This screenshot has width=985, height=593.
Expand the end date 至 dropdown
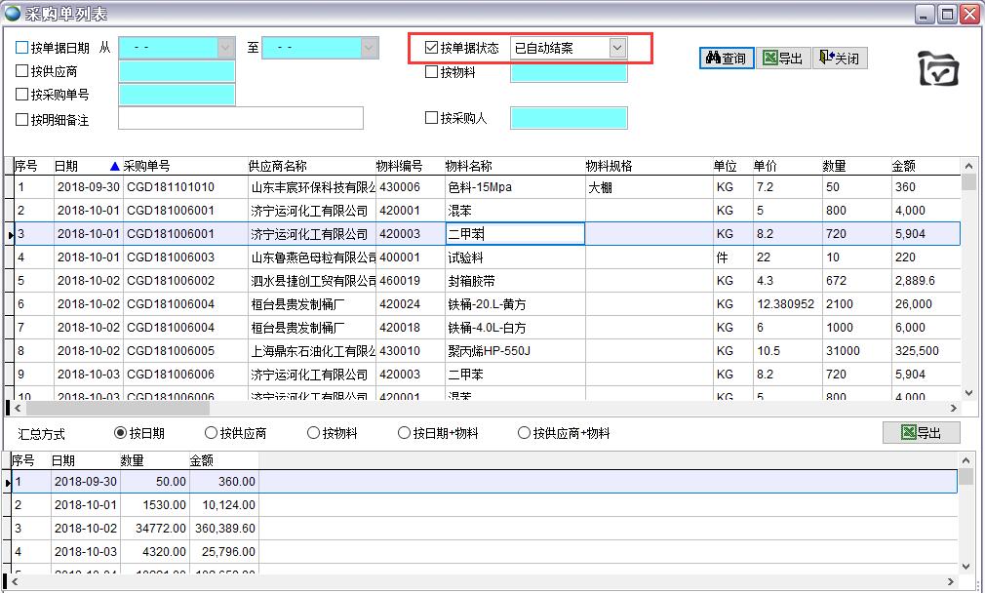(x=369, y=48)
